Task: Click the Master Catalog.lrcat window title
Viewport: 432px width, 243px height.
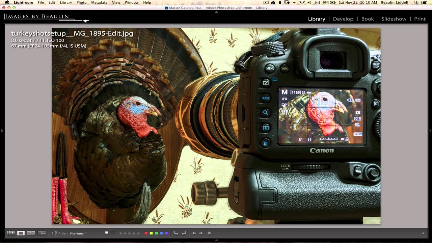Action: coord(218,7)
